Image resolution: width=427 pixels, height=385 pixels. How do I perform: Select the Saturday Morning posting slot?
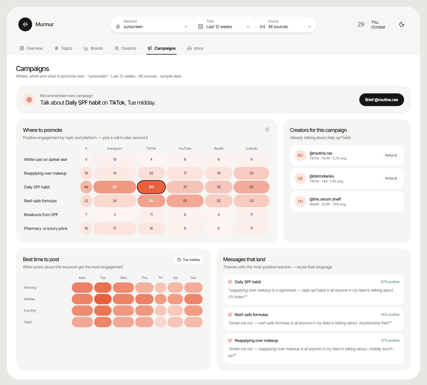pyautogui.click(x=175, y=288)
